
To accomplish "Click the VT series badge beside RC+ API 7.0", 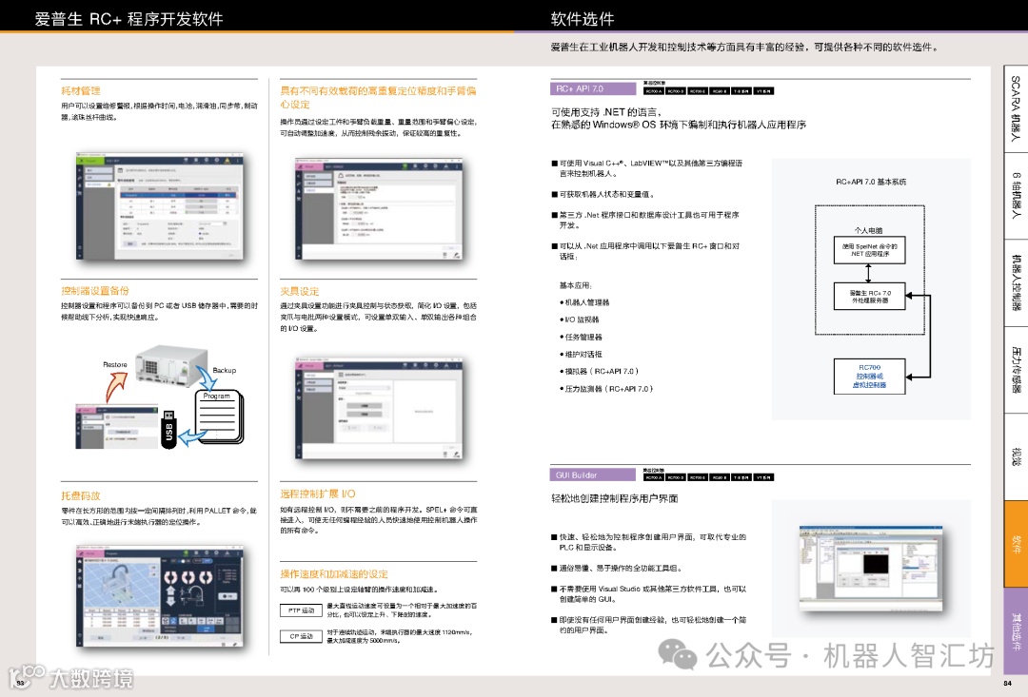I will pos(763,91).
